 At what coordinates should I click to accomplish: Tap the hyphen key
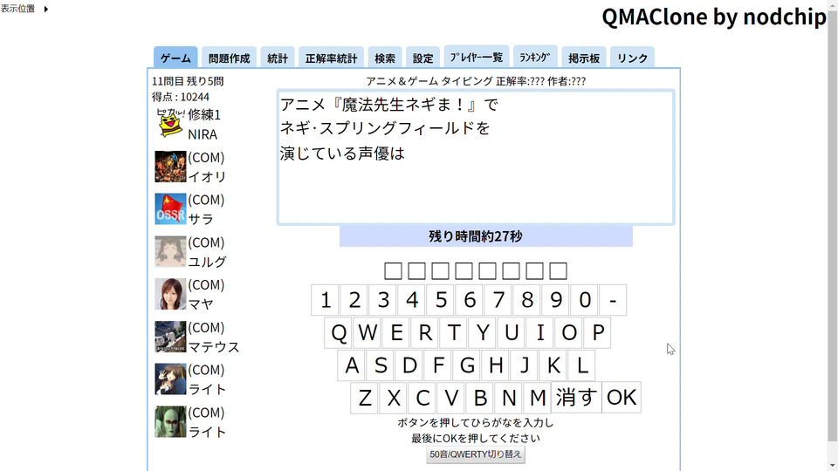[x=613, y=300]
